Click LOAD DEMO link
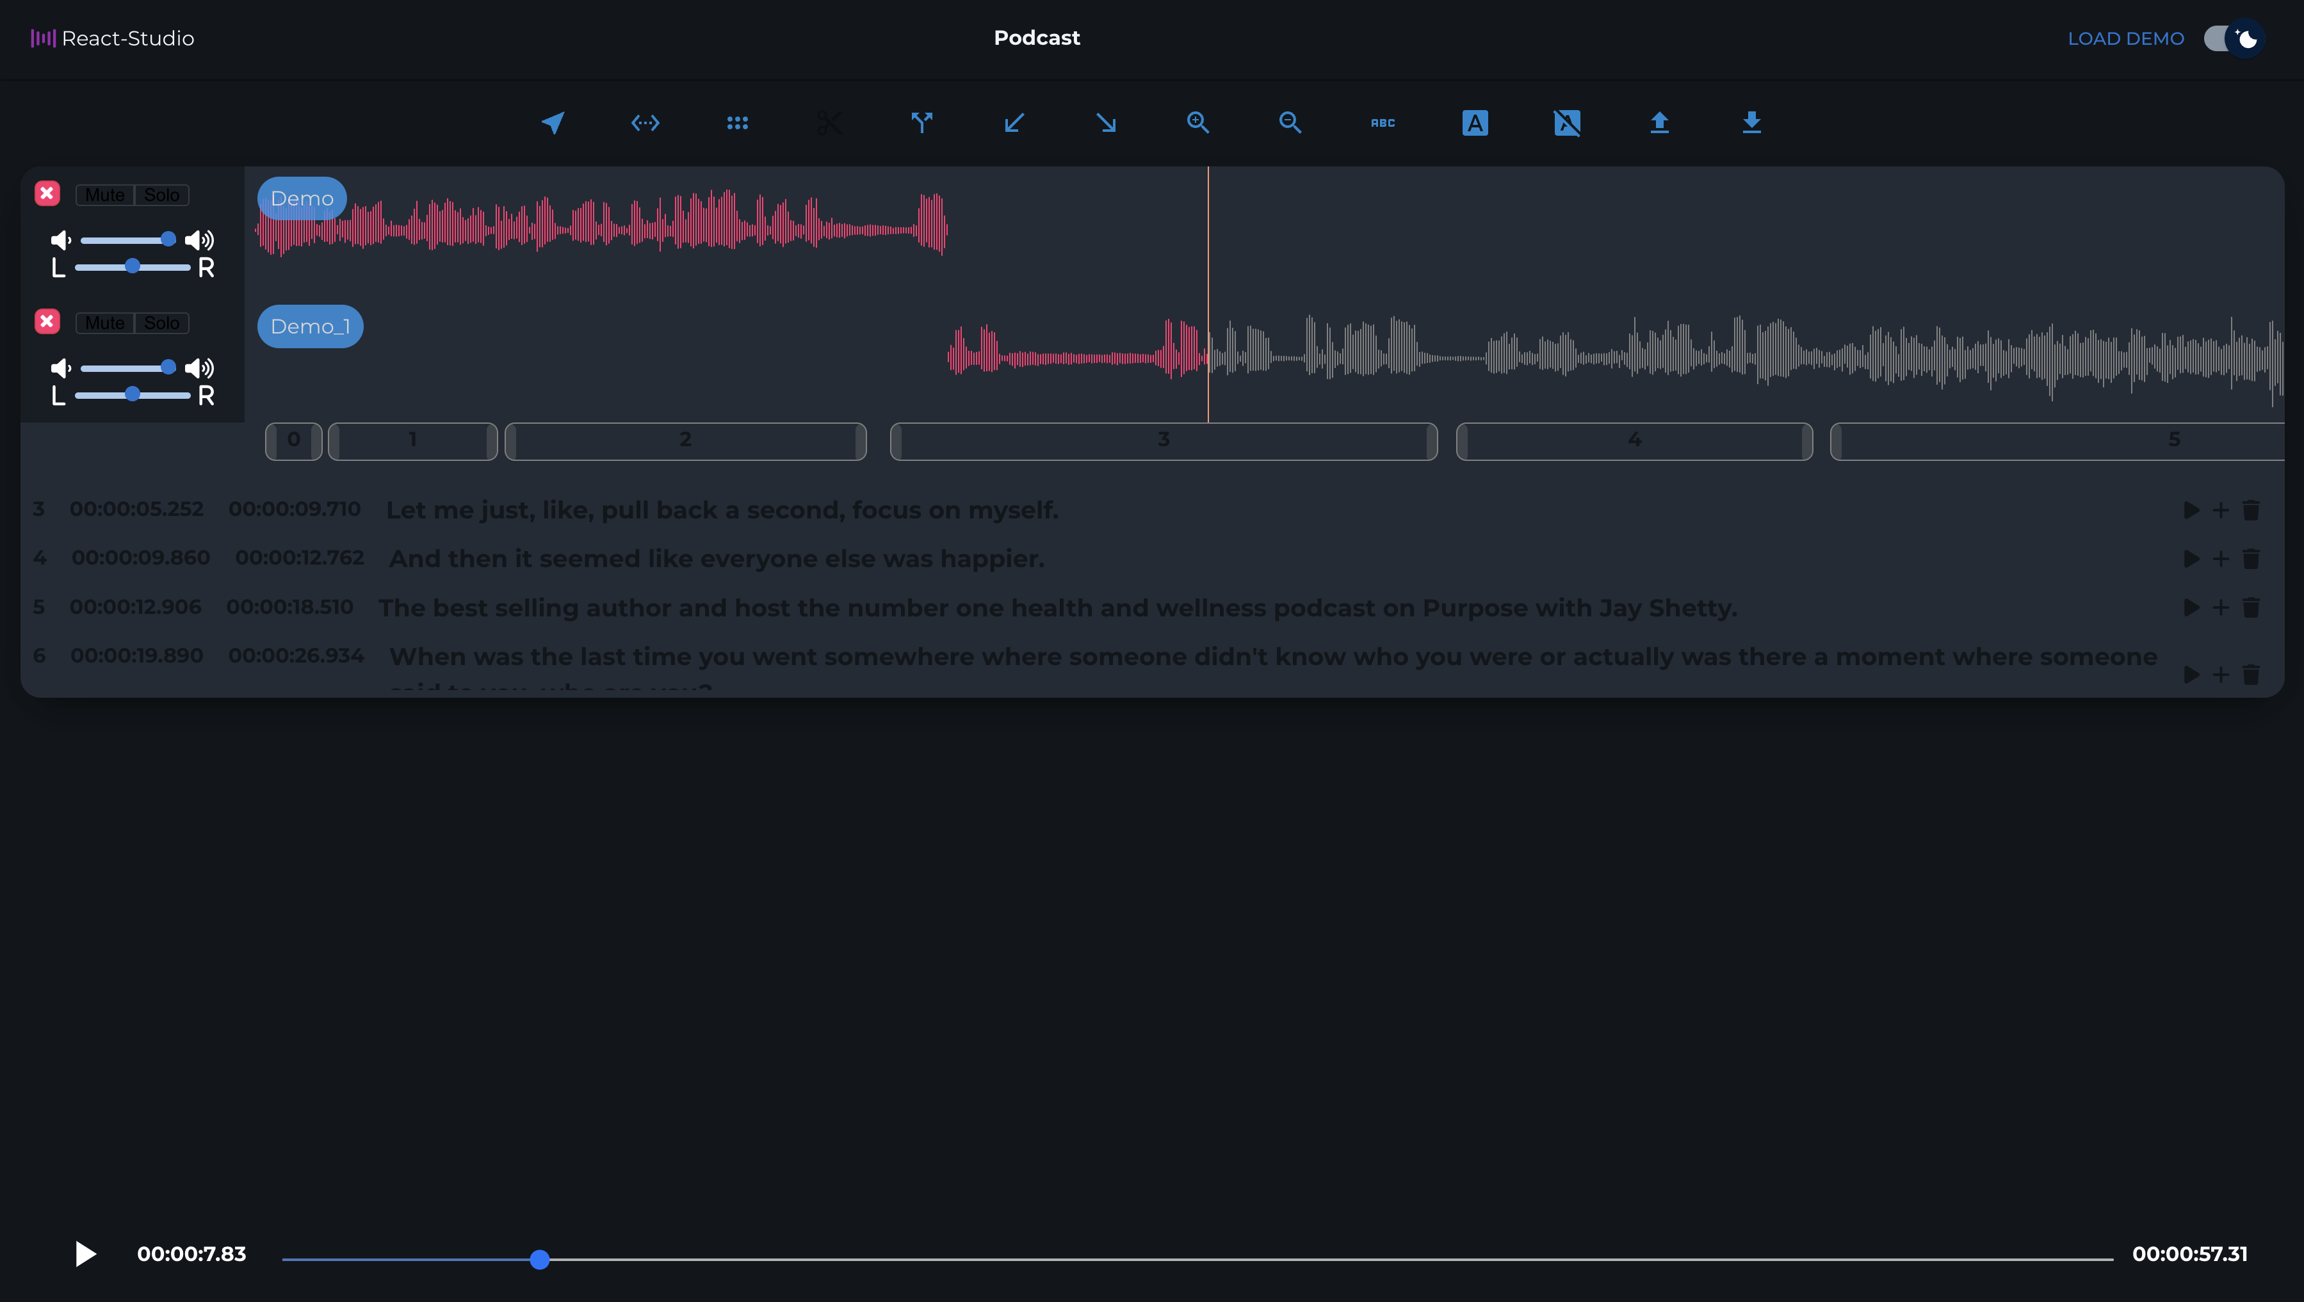Image resolution: width=2304 pixels, height=1302 pixels. pyautogui.click(x=2125, y=38)
